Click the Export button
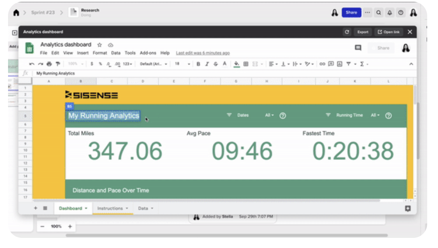 363,32
